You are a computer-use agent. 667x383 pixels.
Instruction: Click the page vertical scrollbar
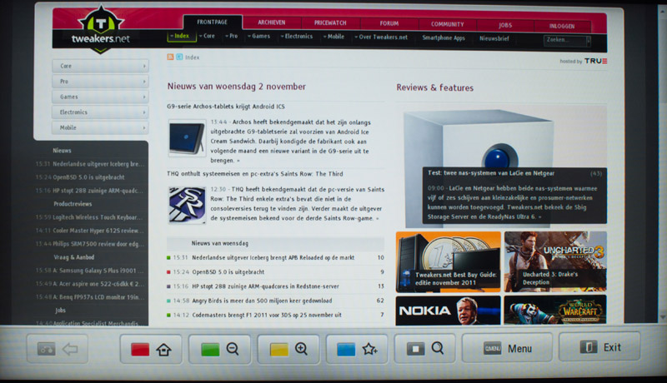click(x=662, y=163)
